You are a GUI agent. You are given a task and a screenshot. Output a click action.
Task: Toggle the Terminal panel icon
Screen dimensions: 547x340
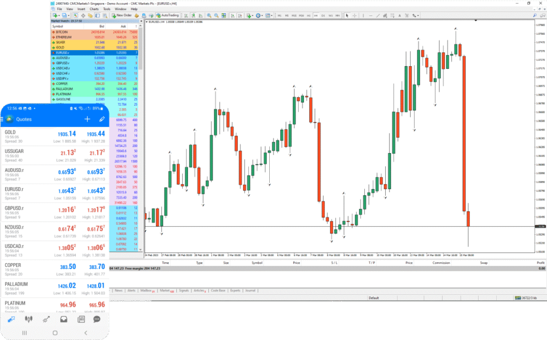point(97,15)
